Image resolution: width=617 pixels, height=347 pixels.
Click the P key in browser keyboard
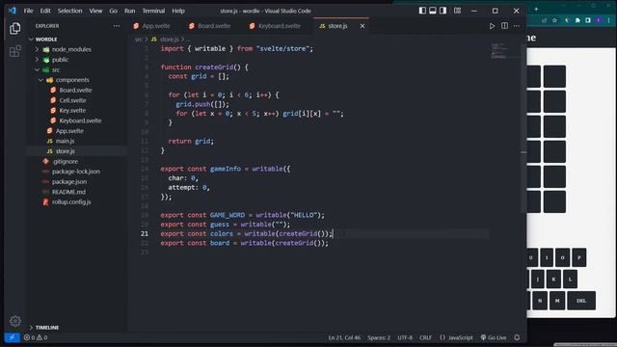(x=578, y=257)
